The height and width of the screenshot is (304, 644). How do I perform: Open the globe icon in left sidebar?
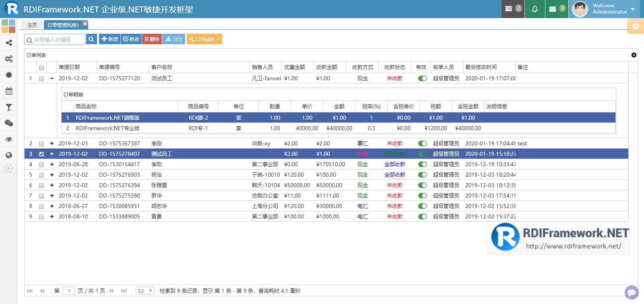pos(8,155)
